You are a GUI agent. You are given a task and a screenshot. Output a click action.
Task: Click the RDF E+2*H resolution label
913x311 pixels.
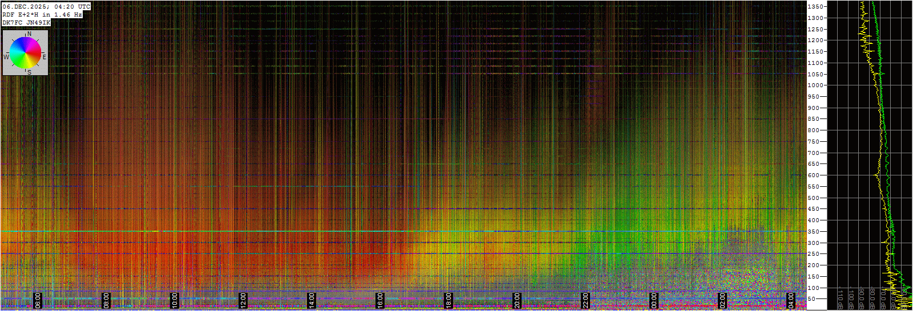(x=42, y=15)
